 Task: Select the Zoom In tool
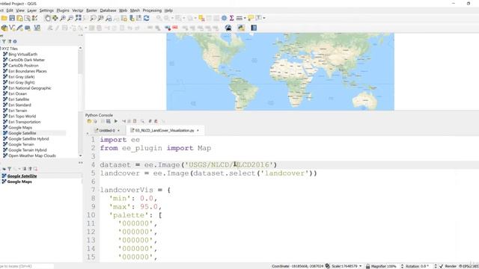coord(63,18)
